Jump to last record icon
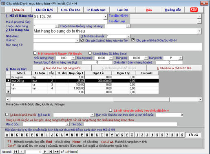The width and height of the screenshot is (210, 154). (51, 152)
